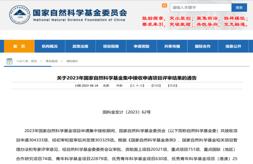Image resolution: width=253 pixels, height=164 pixels.
Task: Open the 国际合作 menu
Action: pyautogui.click(x=203, y=46)
